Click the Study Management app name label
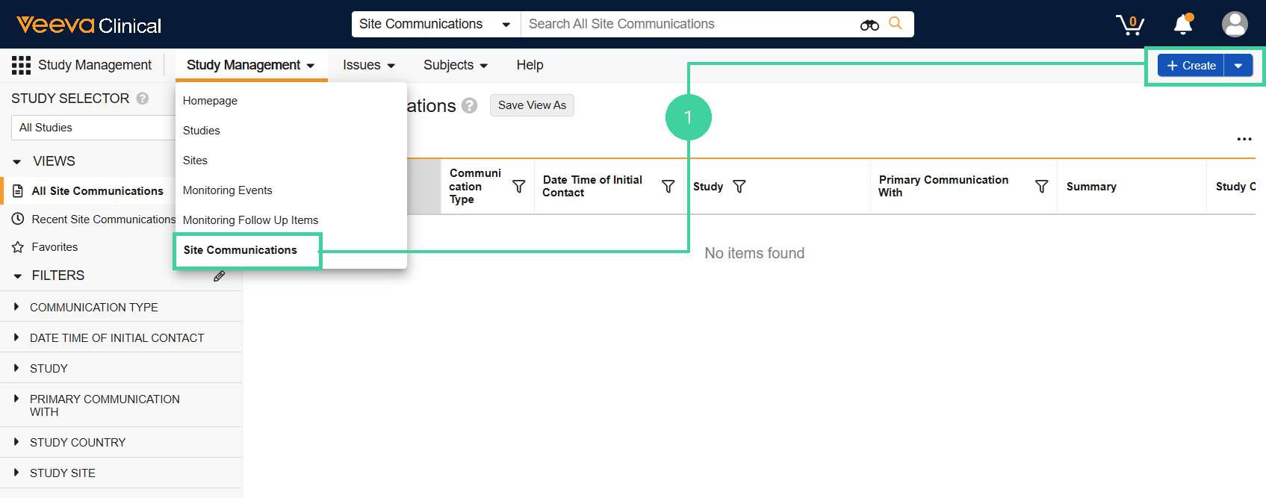 tap(95, 65)
